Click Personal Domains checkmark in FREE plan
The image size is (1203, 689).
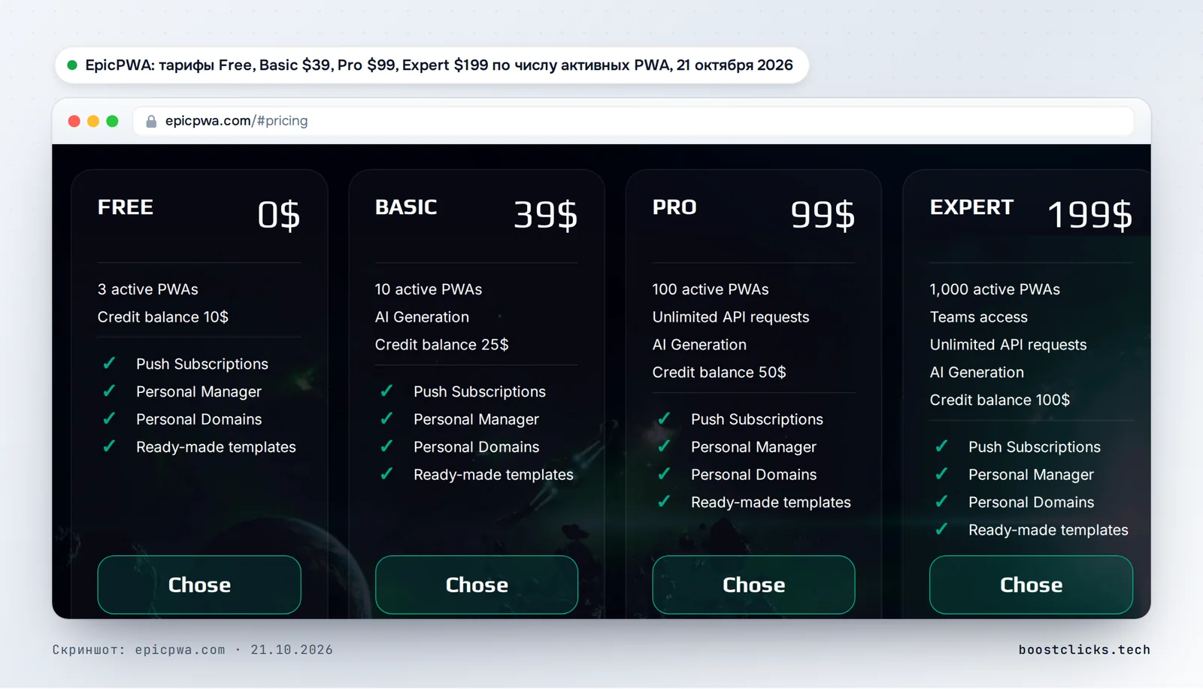point(110,419)
